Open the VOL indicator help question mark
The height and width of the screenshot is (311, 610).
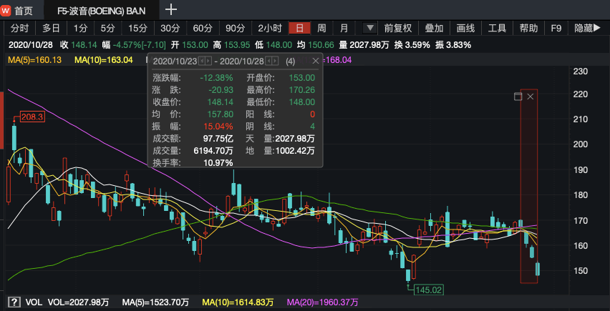coord(14,302)
